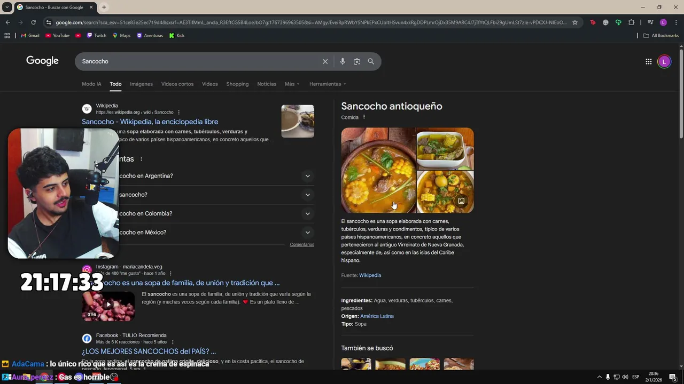Click the tray microphone icon
The height and width of the screenshot is (384, 684).
(608, 377)
